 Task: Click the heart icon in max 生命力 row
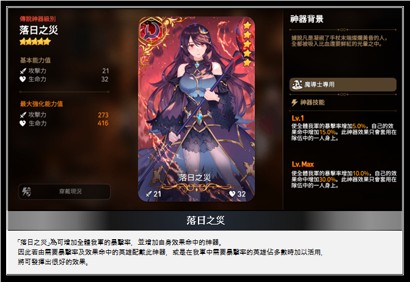pyautogui.click(x=23, y=123)
